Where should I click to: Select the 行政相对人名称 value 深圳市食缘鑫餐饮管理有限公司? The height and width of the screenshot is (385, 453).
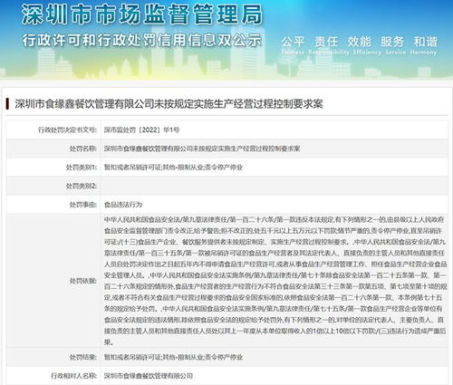pos(149,376)
